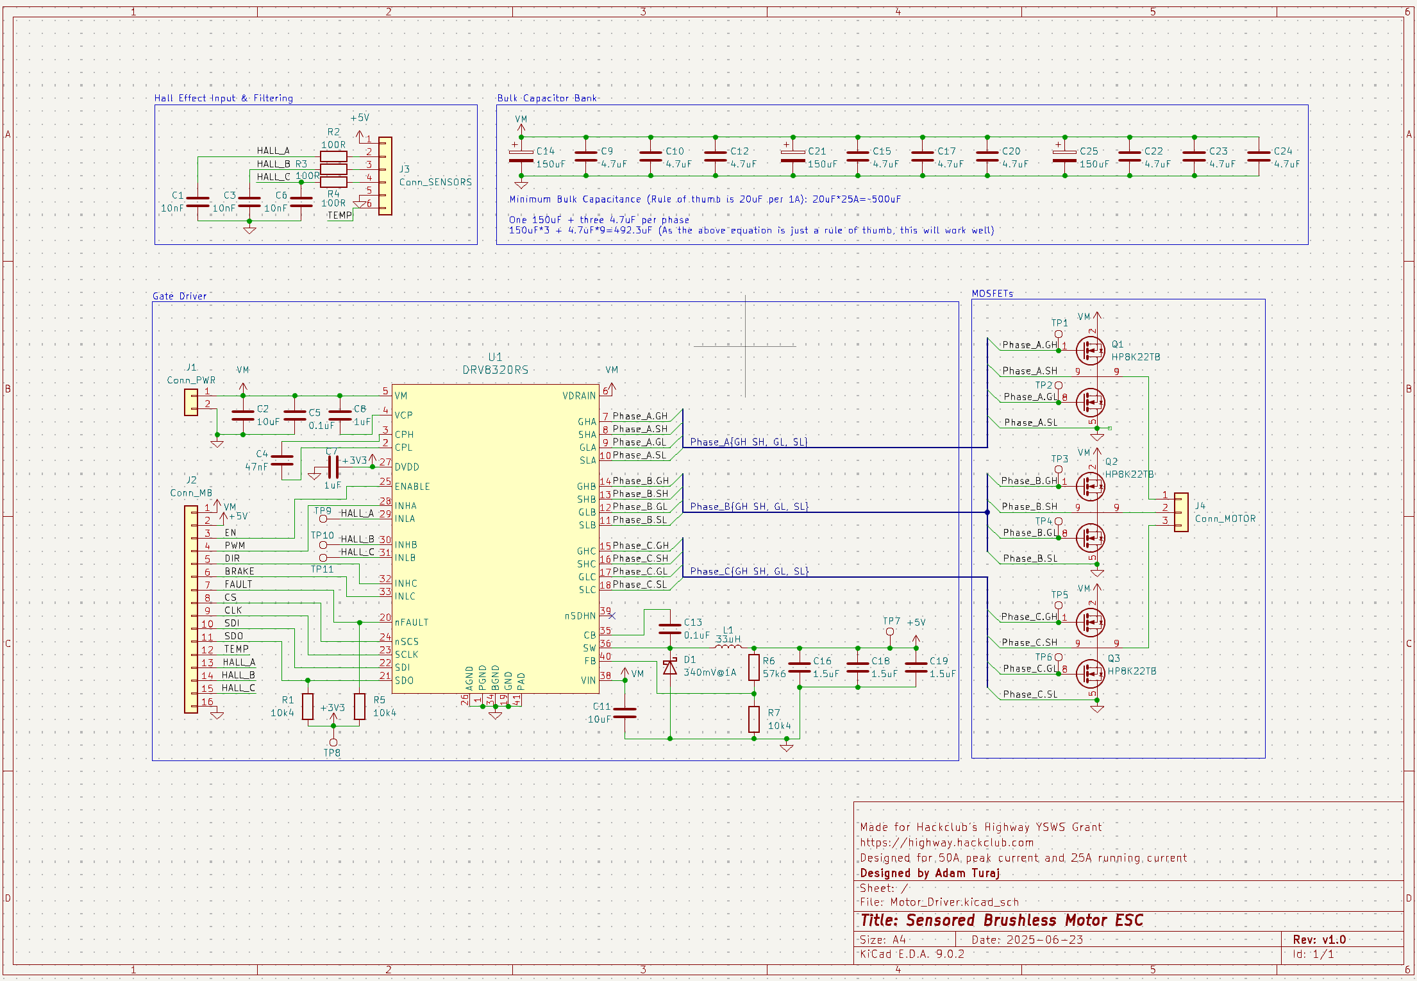This screenshot has width=1417, height=981.
Task: Select the J2 Conn_MB connector symbol
Action: pyautogui.click(x=191, y=609)
